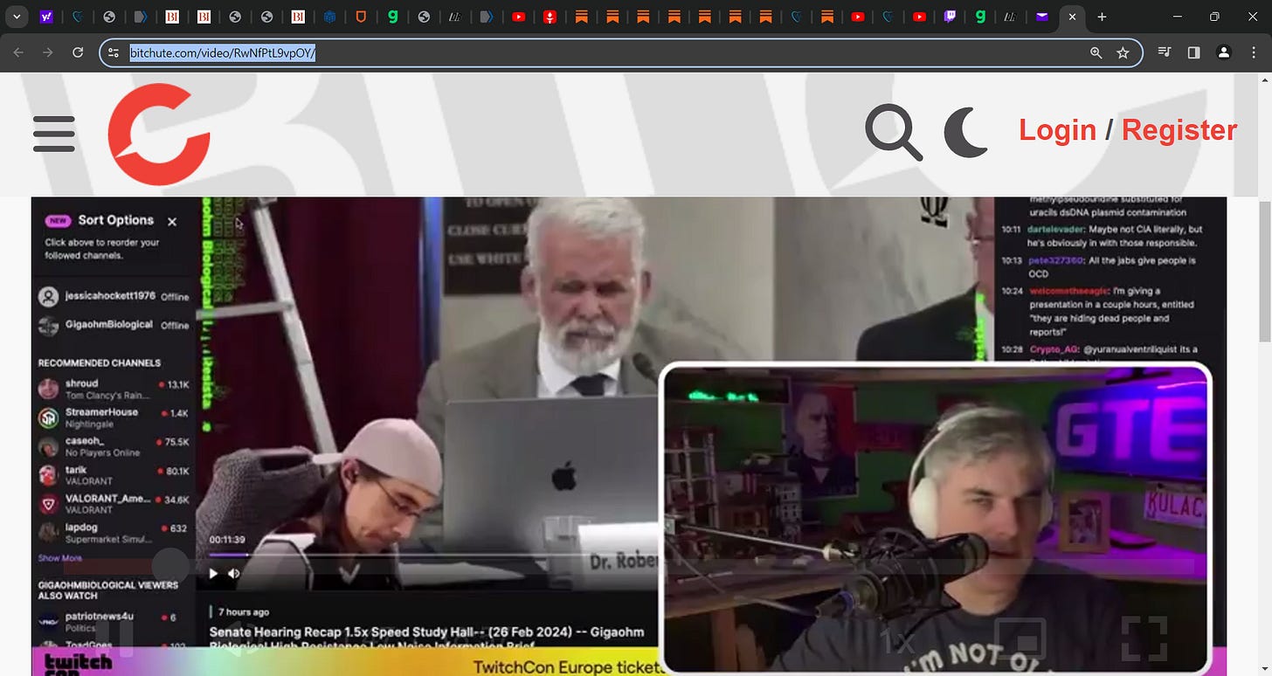Select the shroud channel in the sidebar
The image size is (1272, 676).
[x=114, y=390]
